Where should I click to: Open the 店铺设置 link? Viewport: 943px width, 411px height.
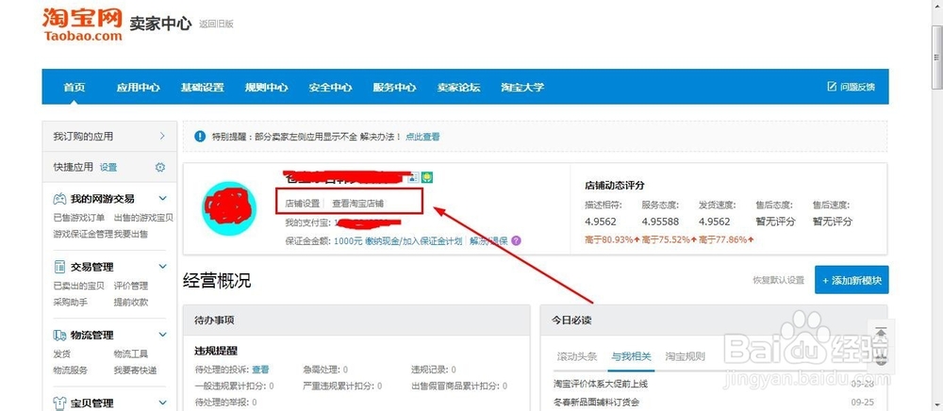(303, 204)
